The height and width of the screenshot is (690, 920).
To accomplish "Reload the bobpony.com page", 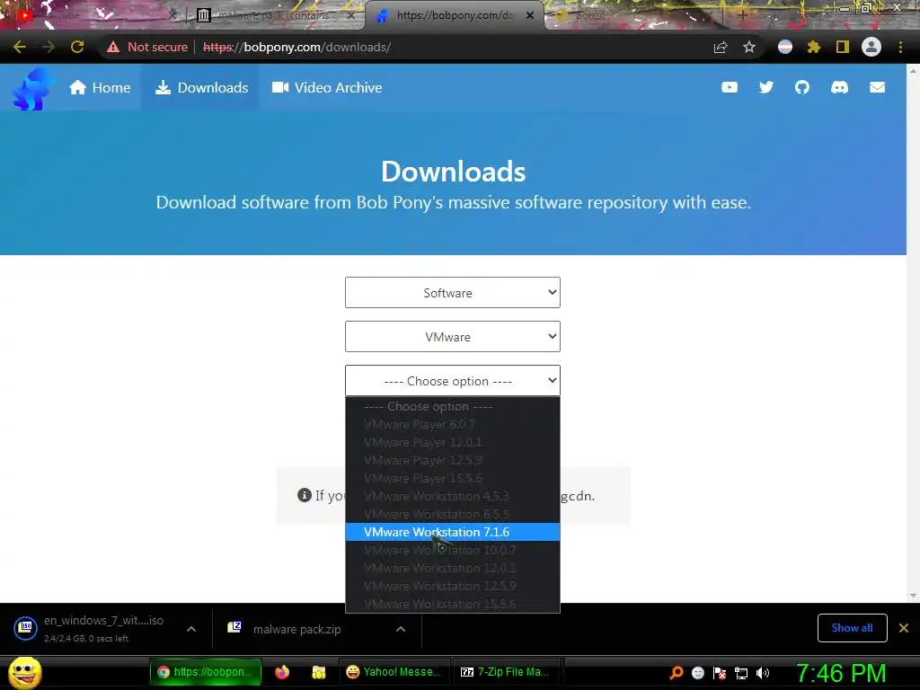I will (77, 47).
